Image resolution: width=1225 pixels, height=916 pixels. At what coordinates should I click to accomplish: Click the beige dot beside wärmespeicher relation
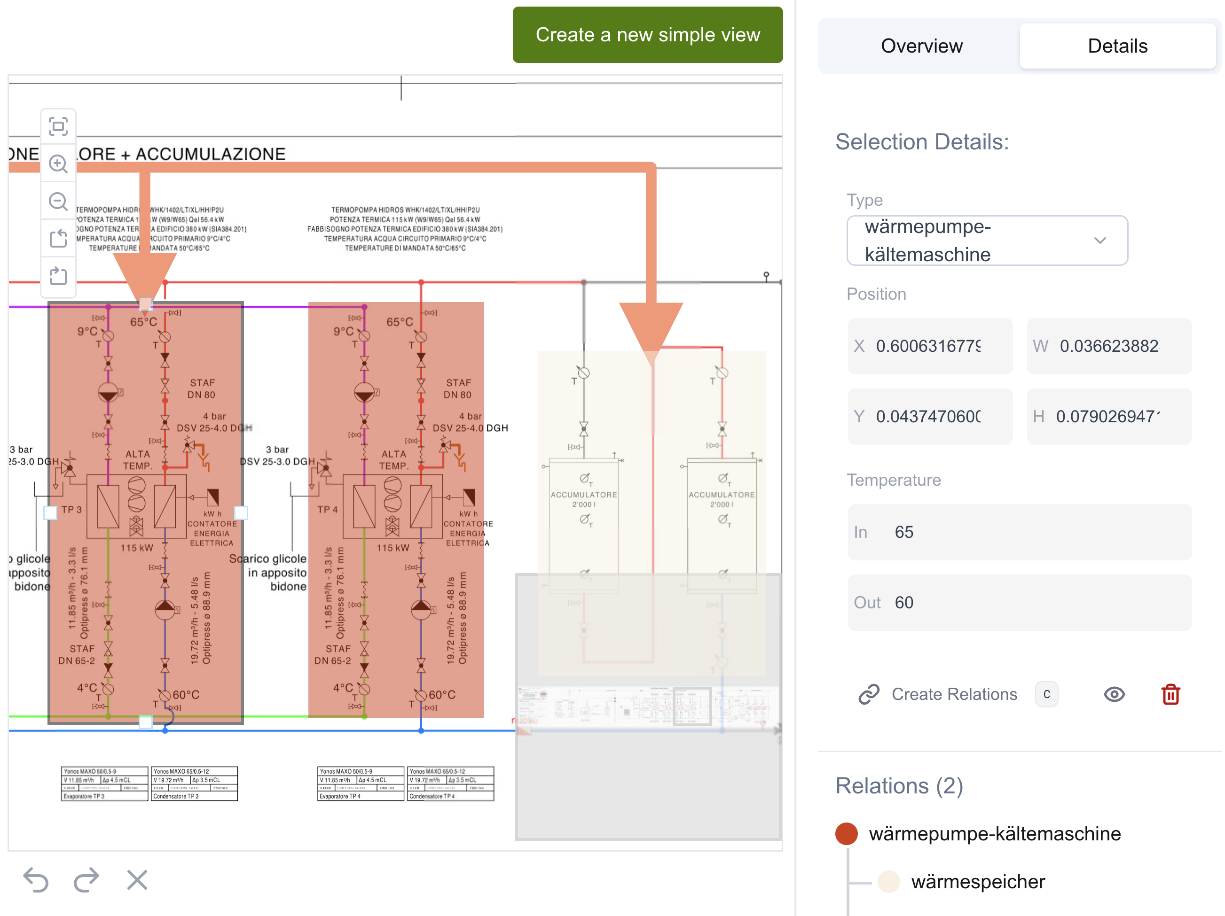[x=889, y=882]
